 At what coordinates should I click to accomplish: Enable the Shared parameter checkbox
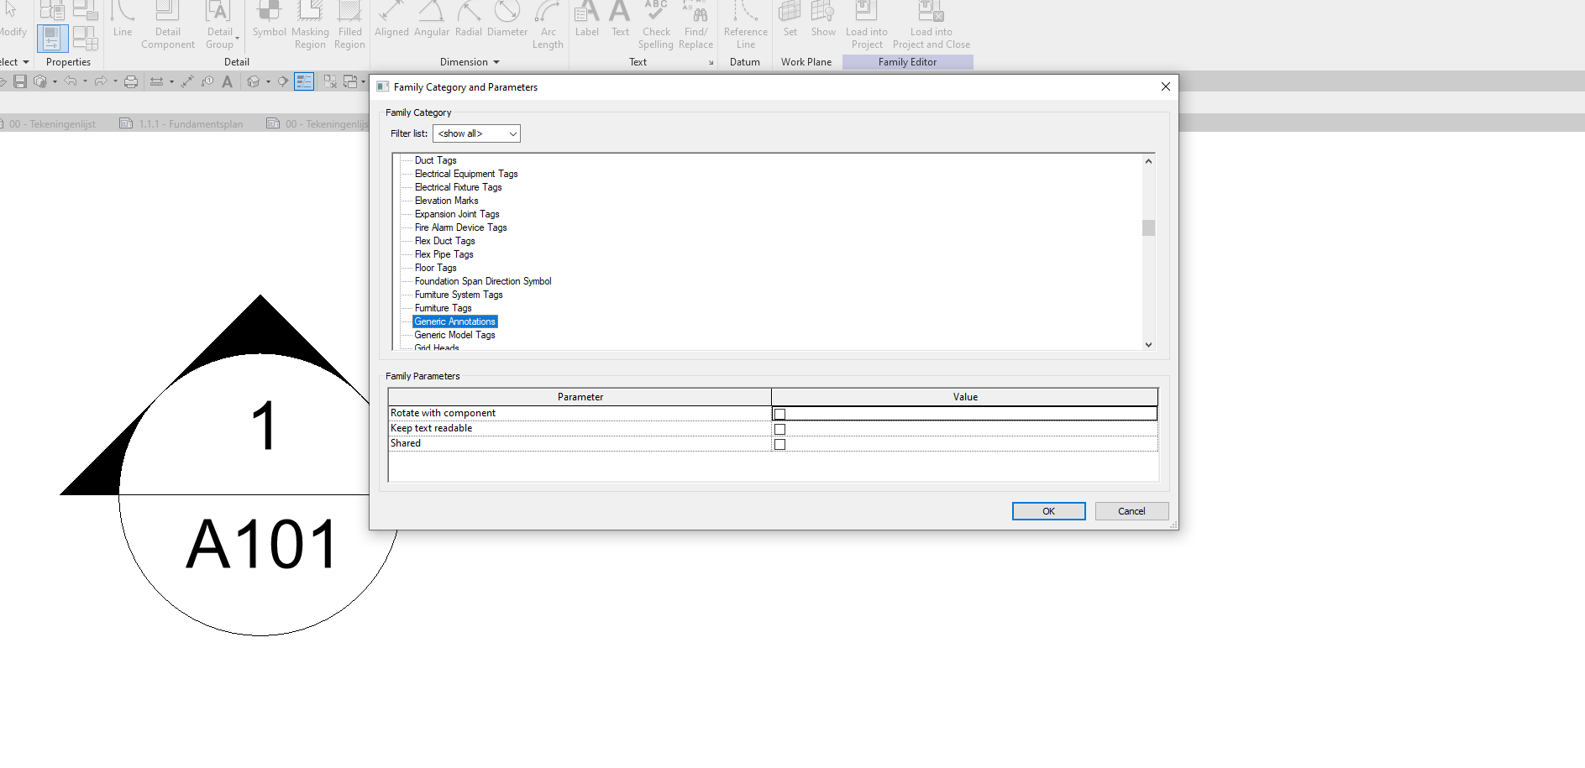pos(779,443)
